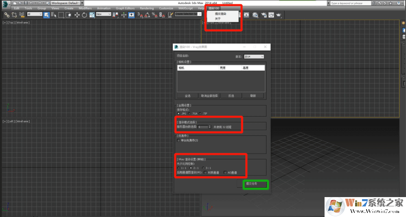Click the keyword search input field
This screenshot has height=217, width=406.
[x=351, y=3]
